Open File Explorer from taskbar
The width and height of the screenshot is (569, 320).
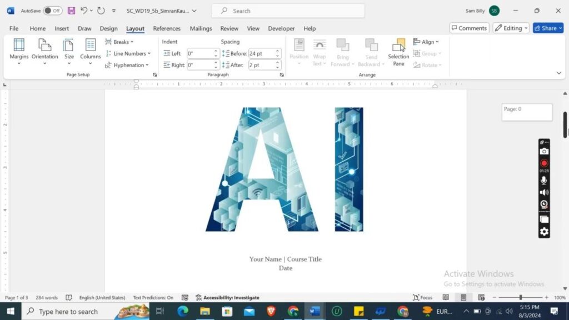tap(205, 311)
